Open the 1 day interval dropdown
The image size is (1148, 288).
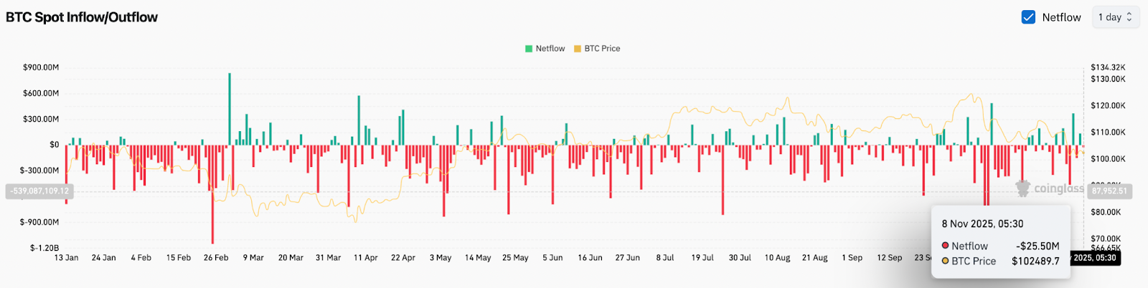coord(1115,17)
